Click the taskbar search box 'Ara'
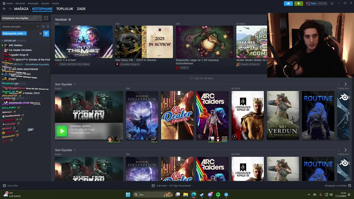 pyautogui.click(x=153, y=195)
